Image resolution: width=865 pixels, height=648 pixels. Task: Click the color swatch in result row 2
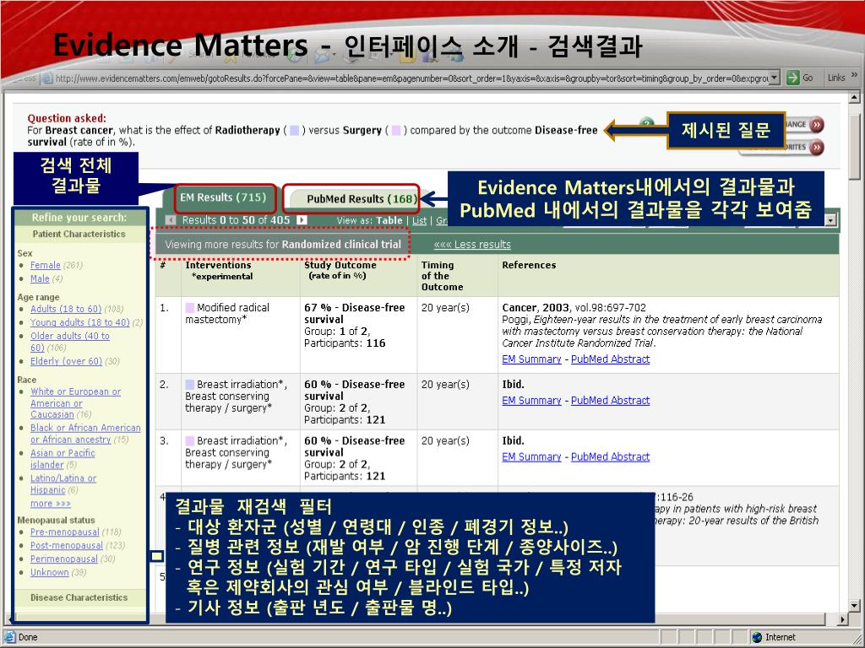tap(190, 384)
